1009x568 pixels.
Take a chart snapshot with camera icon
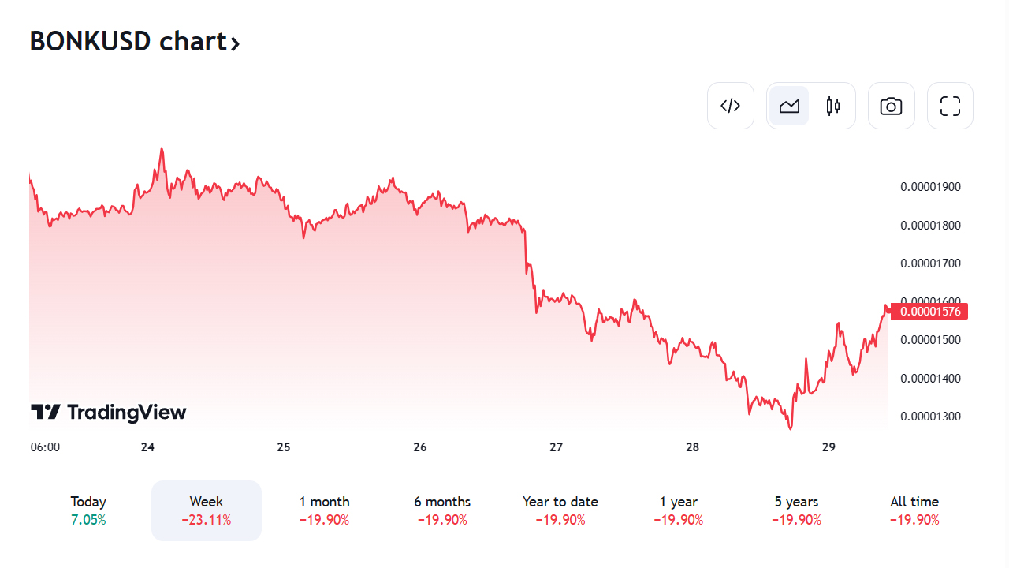891,106
